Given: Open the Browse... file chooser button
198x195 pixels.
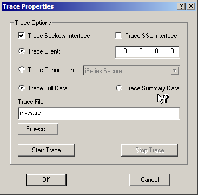Looking at the screenshot, I should 38,129.
